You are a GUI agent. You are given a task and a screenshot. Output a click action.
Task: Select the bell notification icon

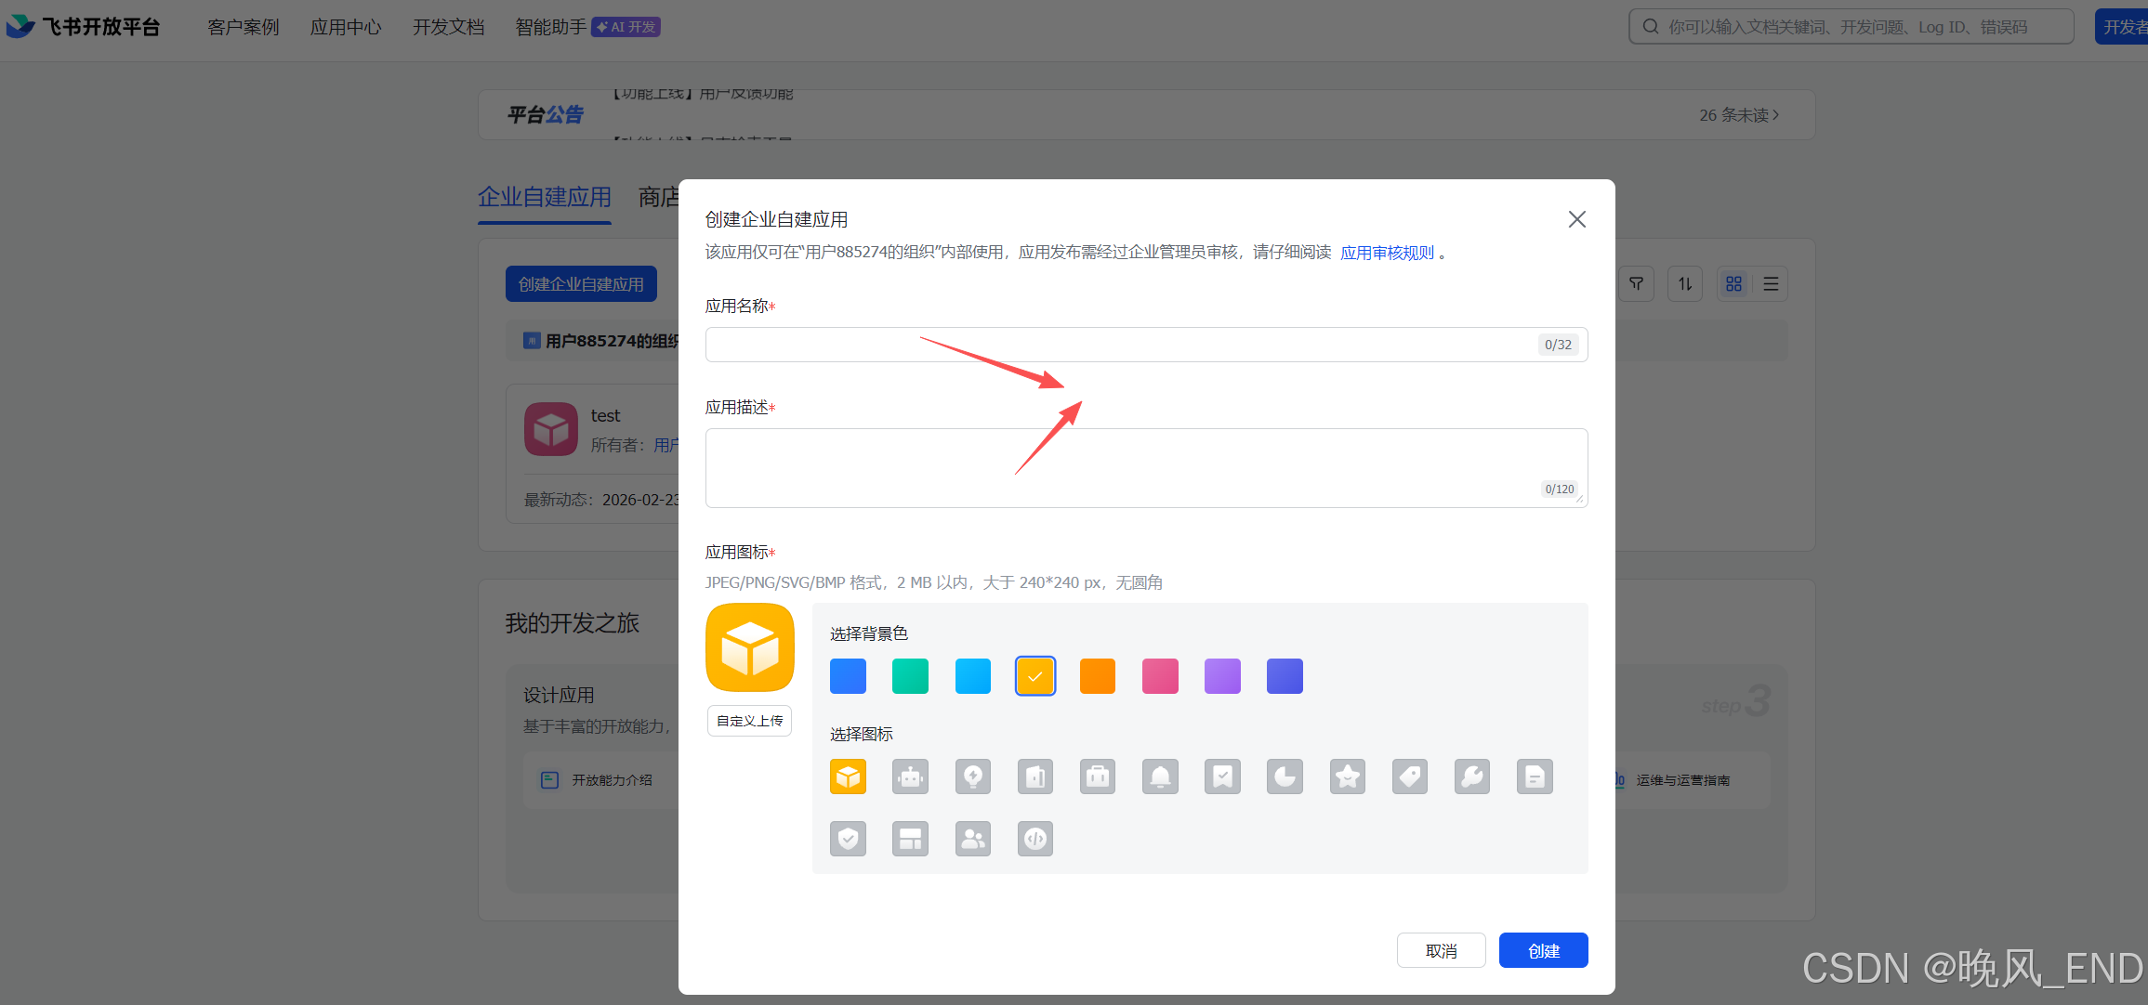click(1160, 777)
